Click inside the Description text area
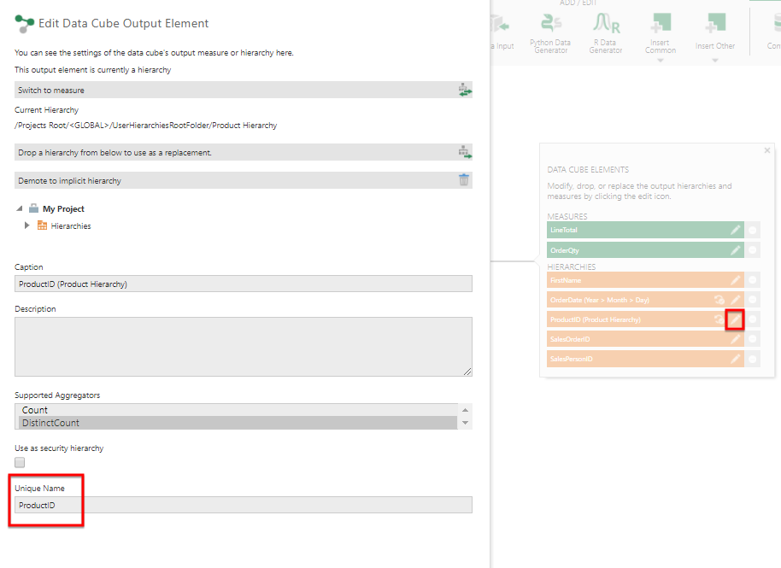Screen dimensions: 781x568 click(x=243, y=346)
